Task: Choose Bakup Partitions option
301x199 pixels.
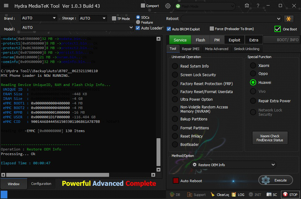Action: pos(175,119)
